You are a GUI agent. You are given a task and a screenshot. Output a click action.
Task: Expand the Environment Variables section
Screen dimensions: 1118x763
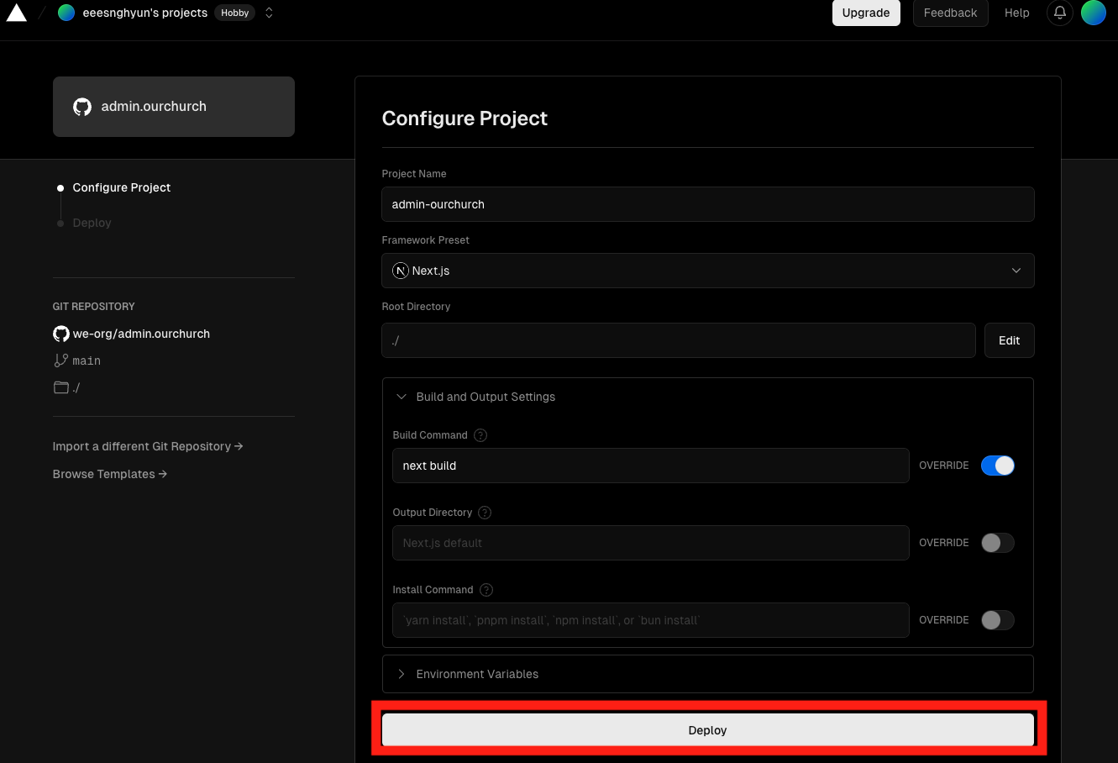pos(708,674)
